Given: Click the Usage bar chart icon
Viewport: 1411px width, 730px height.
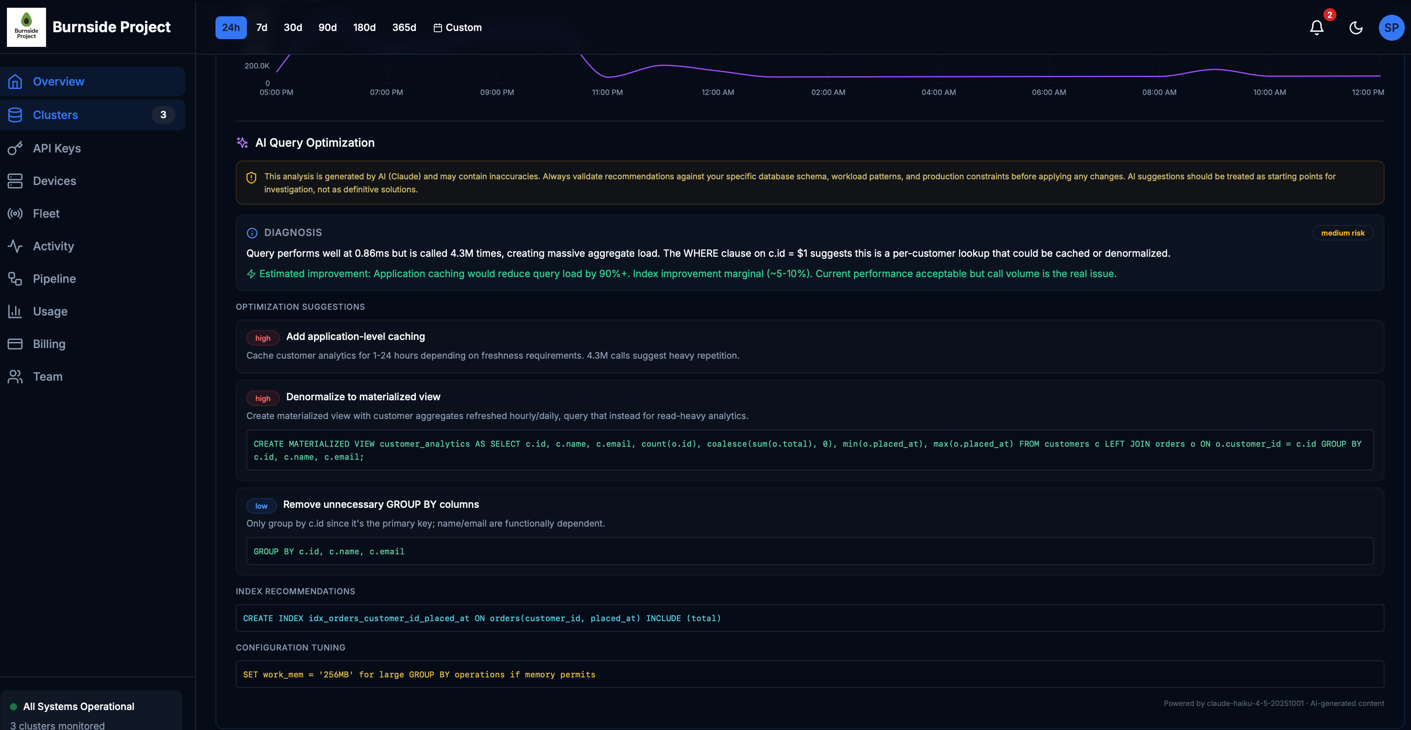Looking at the screenshot, I should 15,311.
